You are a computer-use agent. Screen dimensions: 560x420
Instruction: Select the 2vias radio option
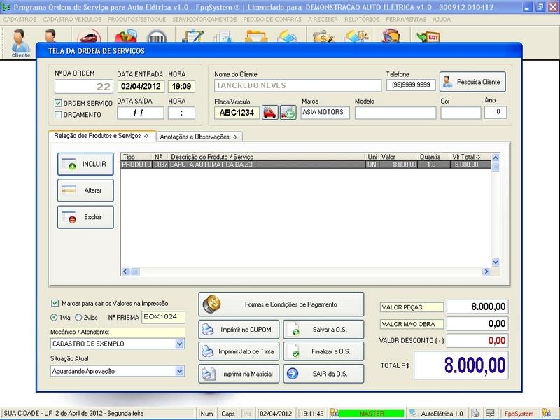78,317
